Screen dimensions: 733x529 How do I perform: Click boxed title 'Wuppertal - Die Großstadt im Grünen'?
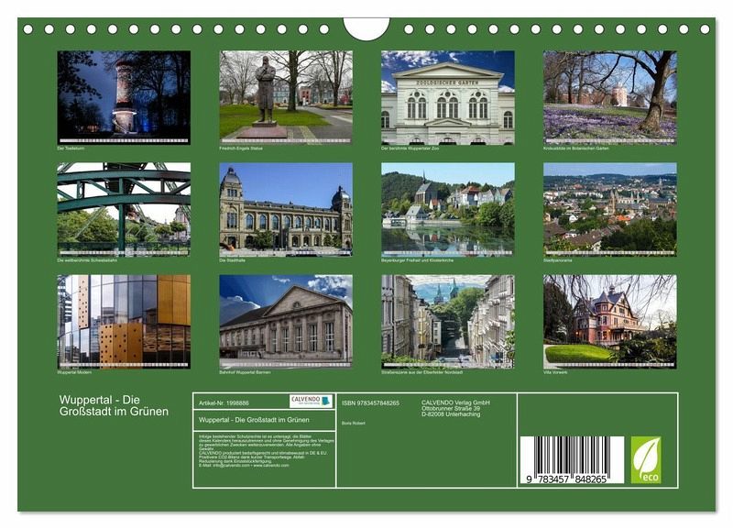pos(254,420)
